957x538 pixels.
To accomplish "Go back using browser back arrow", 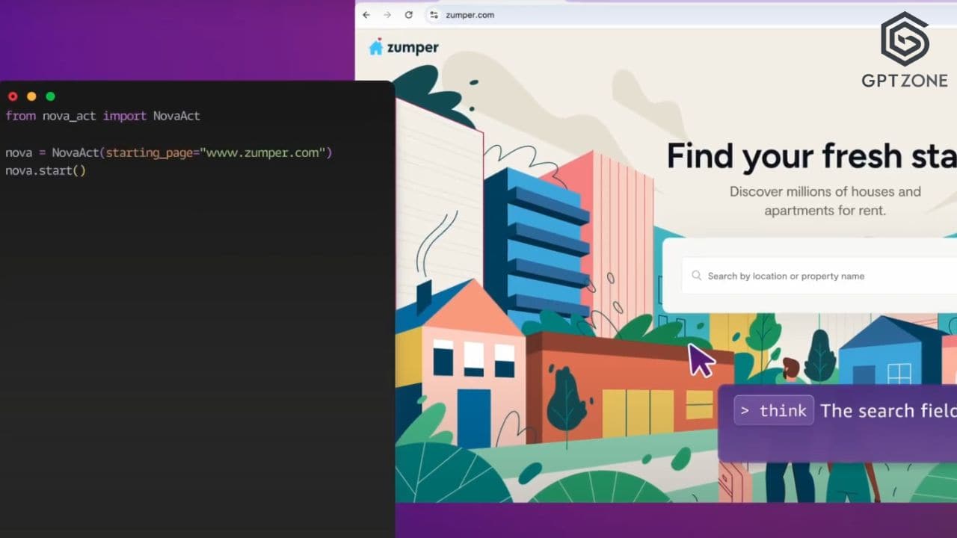I will 366,15.
